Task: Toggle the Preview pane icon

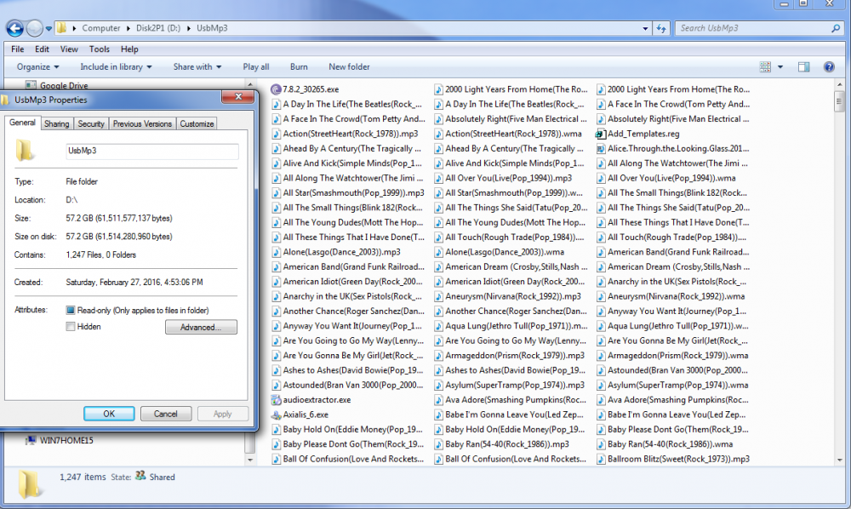Action: coord(803,66)
